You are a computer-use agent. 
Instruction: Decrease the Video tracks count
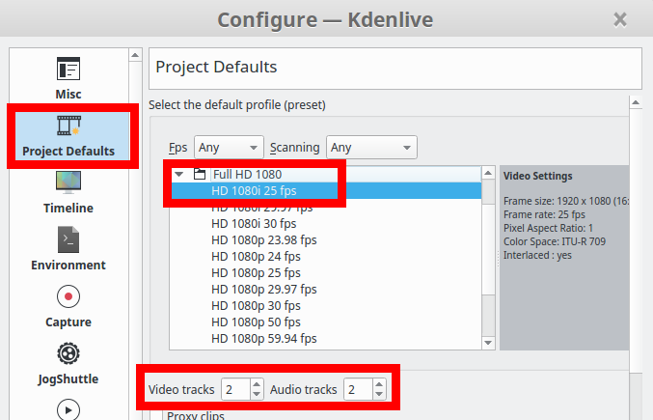coord(257,394)
